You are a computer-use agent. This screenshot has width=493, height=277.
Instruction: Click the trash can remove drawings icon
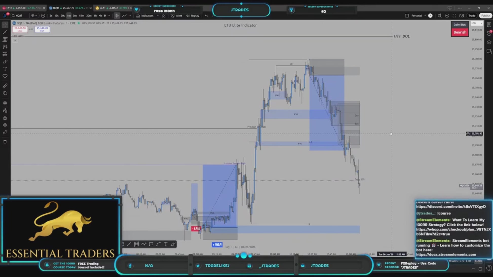click(5, 142)
